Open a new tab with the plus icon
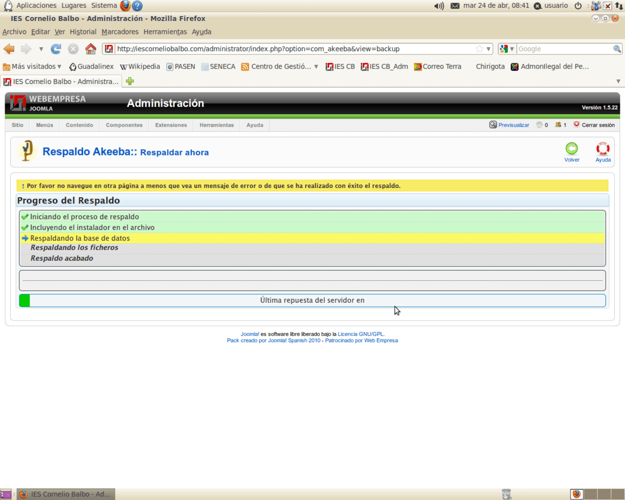 pyautogui.click(x=130, y=81)
